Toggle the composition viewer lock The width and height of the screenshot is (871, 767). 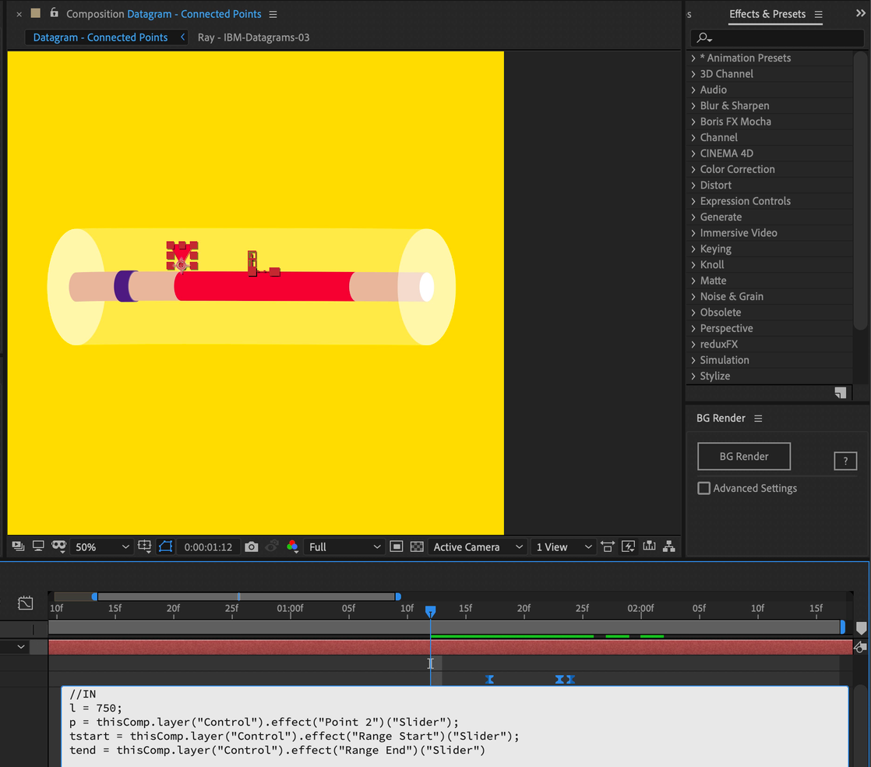click(54, 13)
